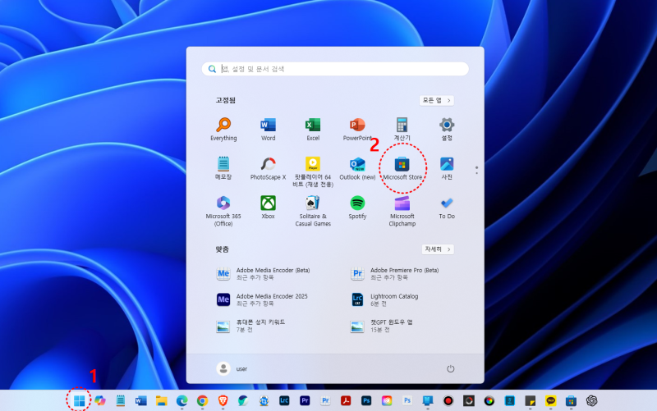Open dark-blue Photoshop icon on the taskbar
This screenshot has width=657, height=411.
[366, 401]
